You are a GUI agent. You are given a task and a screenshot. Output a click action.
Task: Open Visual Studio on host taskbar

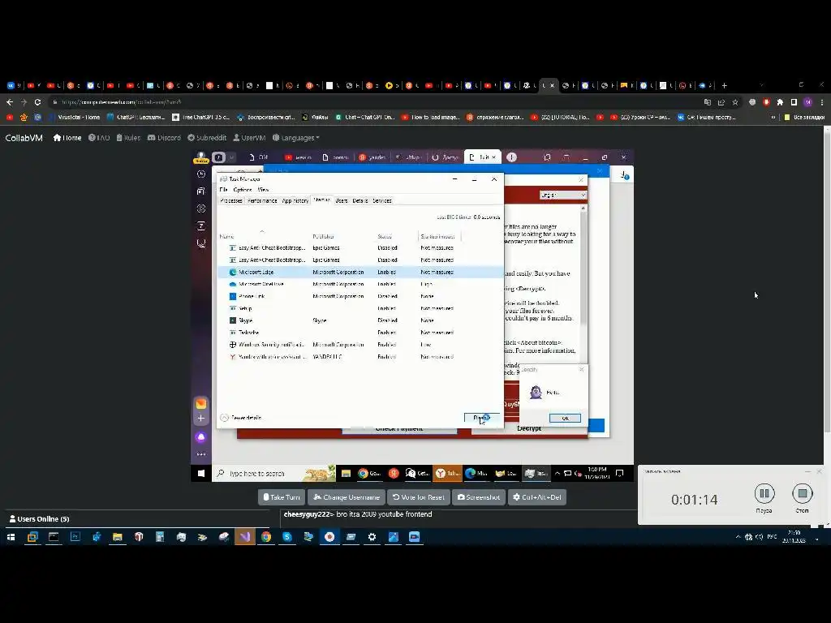[244, 537]
